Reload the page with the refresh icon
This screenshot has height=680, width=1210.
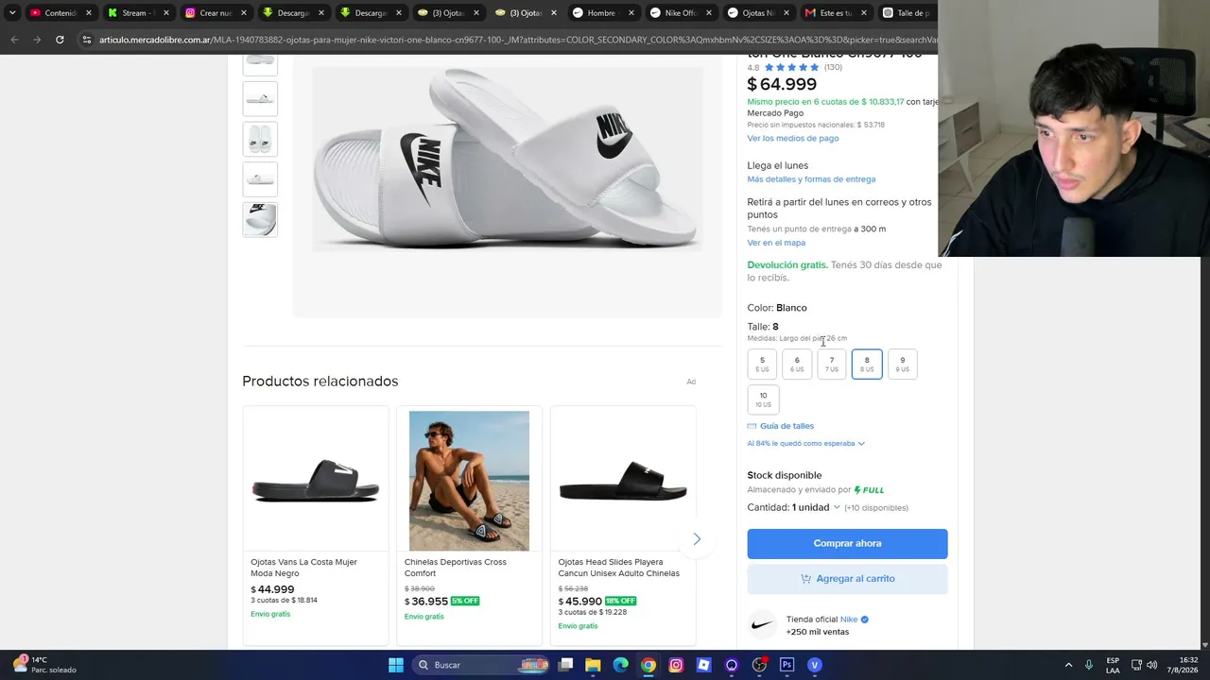[60, 40]
